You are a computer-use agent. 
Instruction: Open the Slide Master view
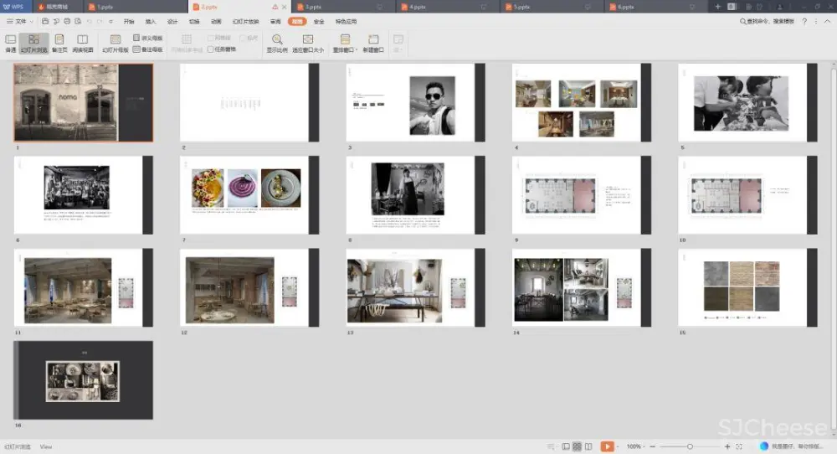(x=116, y=43)
